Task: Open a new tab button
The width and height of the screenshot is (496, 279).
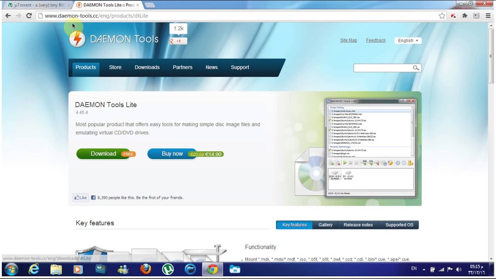Action: pyautogui.click(x=150, y=5)
